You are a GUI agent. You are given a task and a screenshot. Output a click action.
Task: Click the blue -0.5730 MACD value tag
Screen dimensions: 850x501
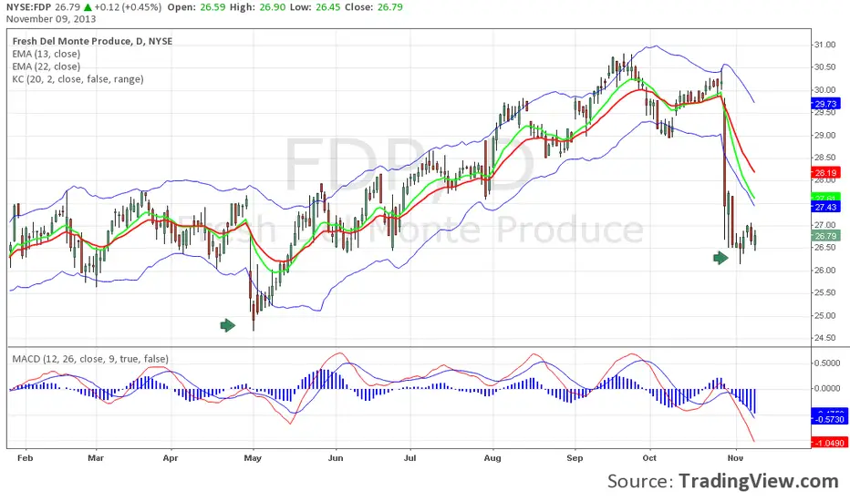point(829,419)
